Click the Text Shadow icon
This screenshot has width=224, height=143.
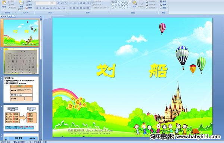pyautogui.click(x=51, y=8)
